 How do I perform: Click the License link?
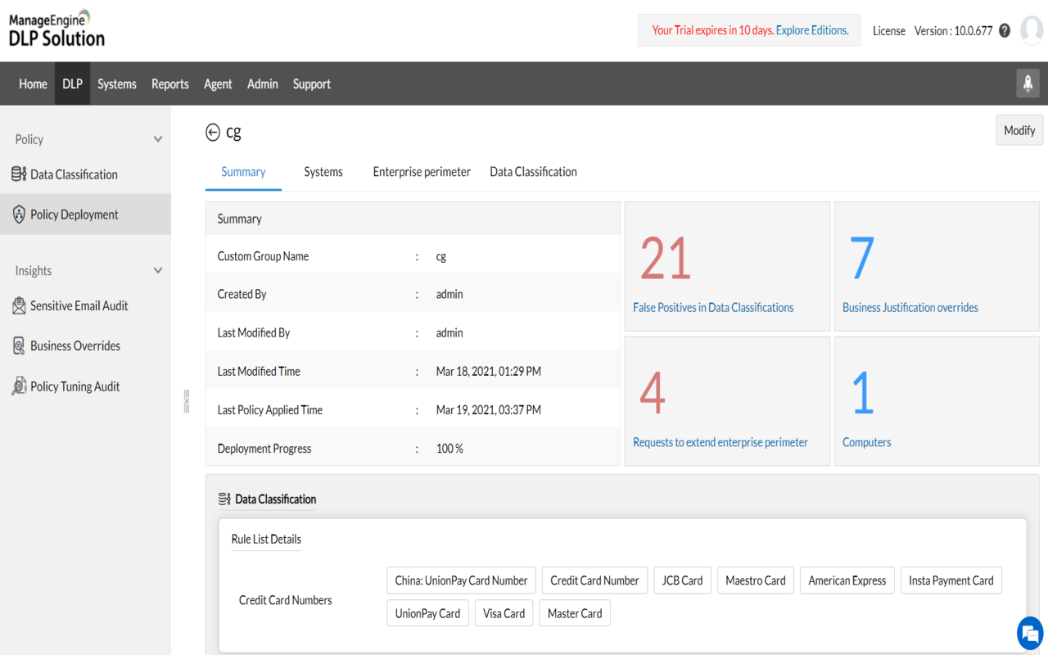888,31
